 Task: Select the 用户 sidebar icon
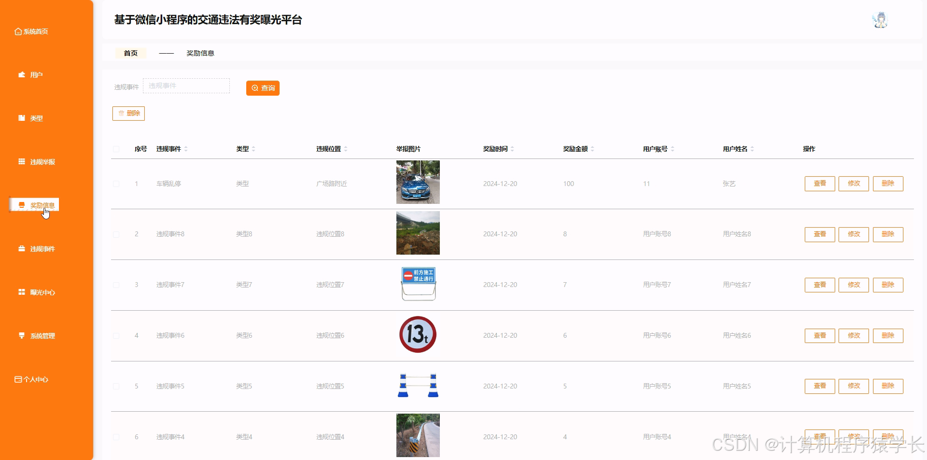point(21,74)
